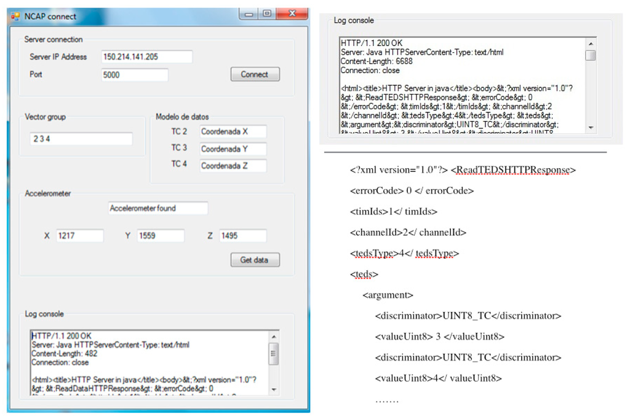Minimize the NCAP connect window
The image size is (630, 417).
(249, 14)
